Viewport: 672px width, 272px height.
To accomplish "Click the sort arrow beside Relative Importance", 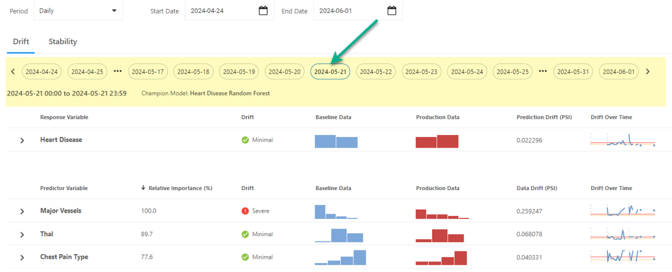I will point(144,188).
